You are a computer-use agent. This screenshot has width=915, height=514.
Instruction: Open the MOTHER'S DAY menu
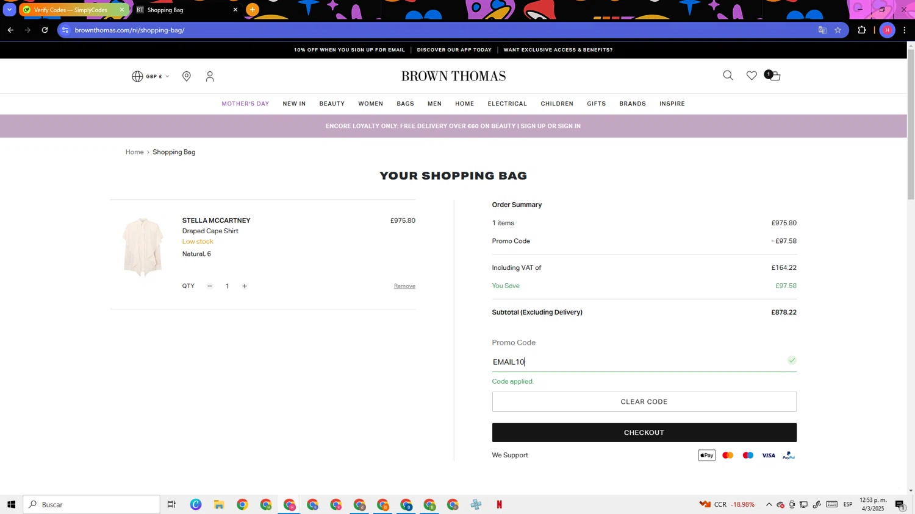point(245,104)
